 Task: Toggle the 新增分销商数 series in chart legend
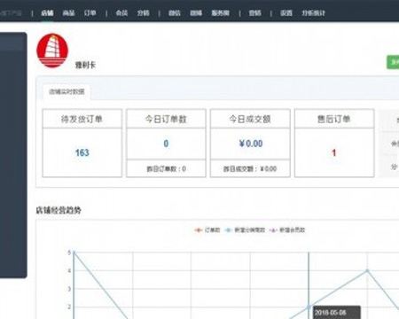[x=246, y=230]
